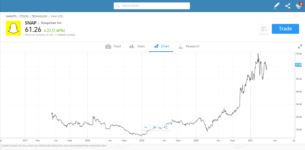Go to TECHNOLOGY breadcrumb link
This screenshot has height=150, width=305.
[x=40, y=16]
